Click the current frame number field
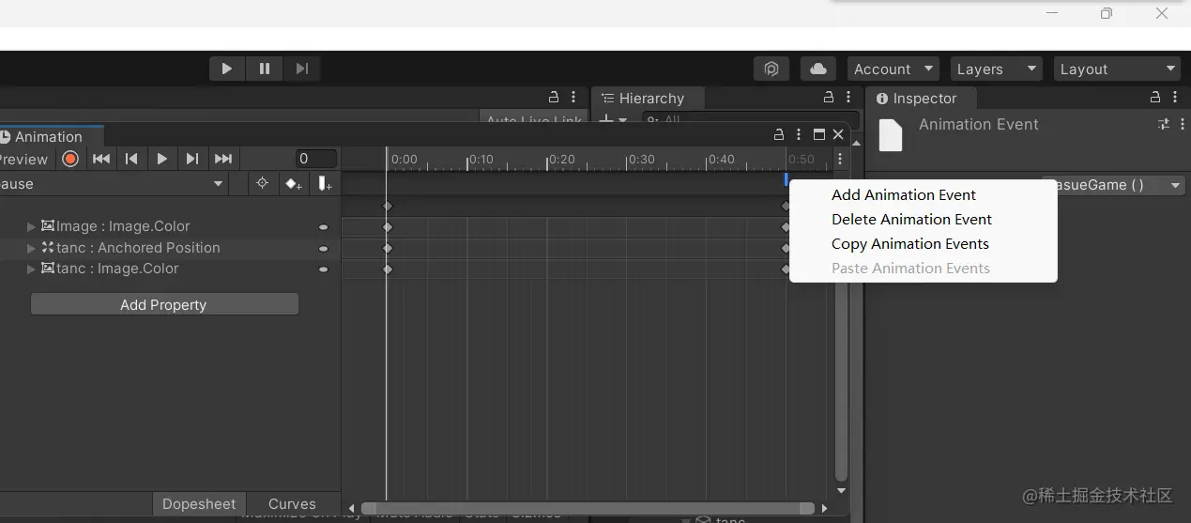This screenshot has width=1191, height=523. pyautogui.click(x=316, y=159)
